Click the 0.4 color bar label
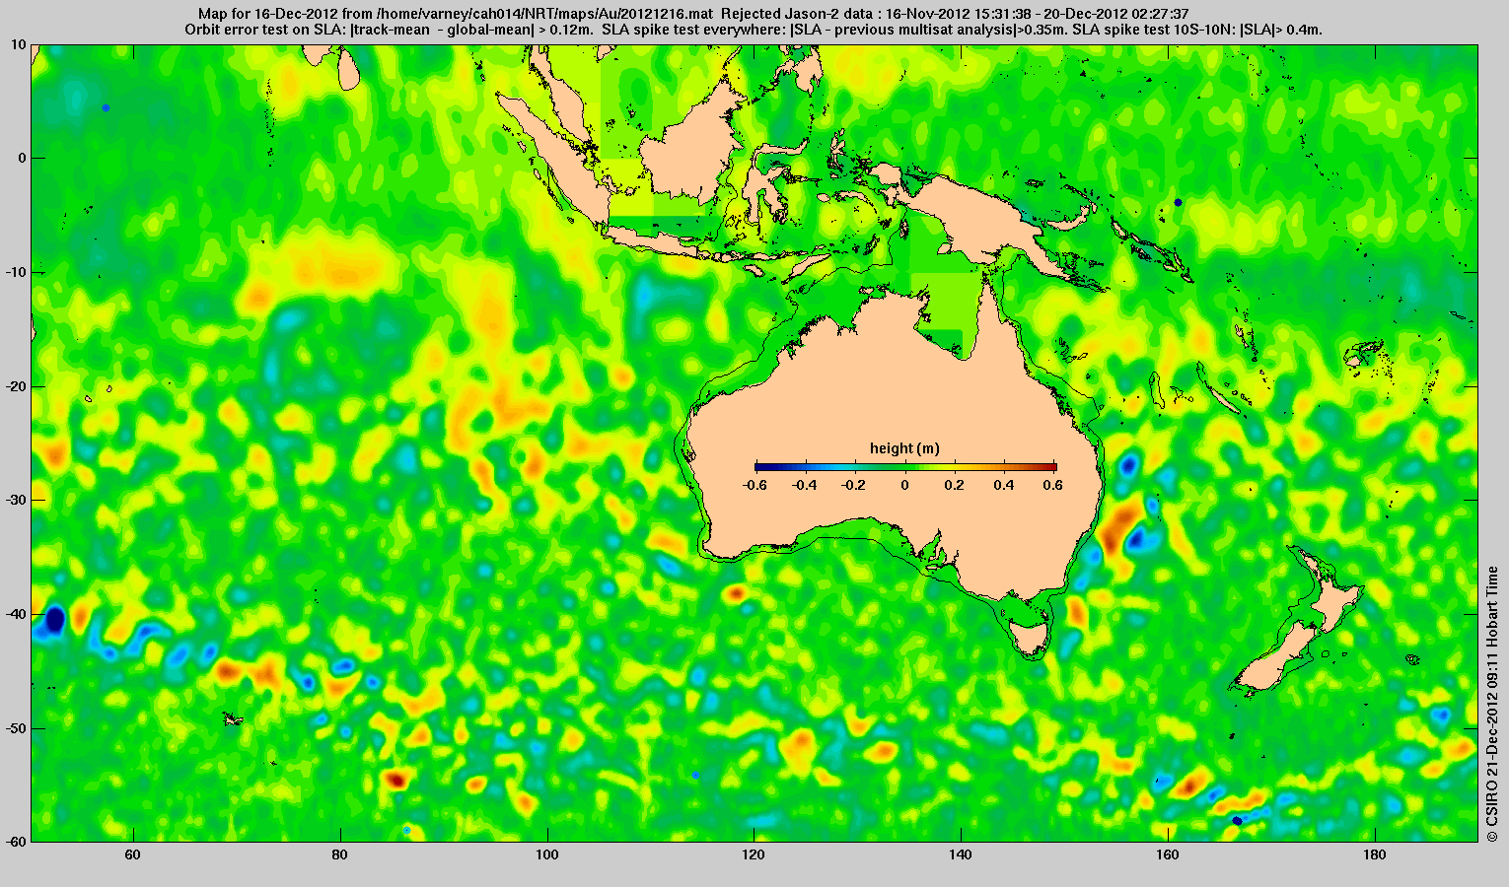Viewport: 1509px width, 887px height. [1006, 485]
